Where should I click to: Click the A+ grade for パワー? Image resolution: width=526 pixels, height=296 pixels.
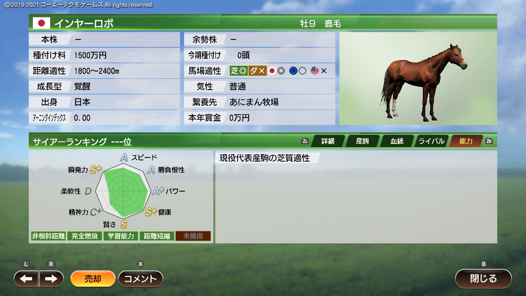(158, 191)
